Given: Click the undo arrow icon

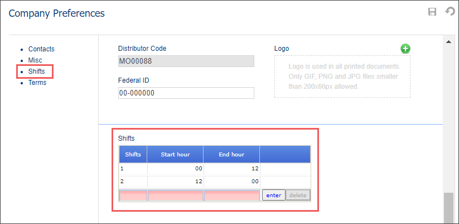Looking at the screenshot, I should point(450,12).
